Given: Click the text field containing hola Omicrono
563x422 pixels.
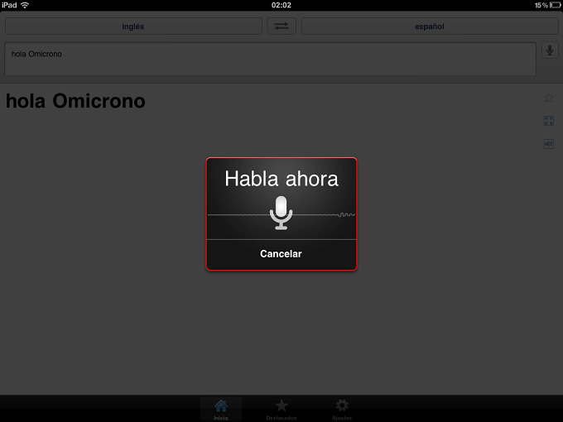Looking at the screenshot, I should [270, 60].
